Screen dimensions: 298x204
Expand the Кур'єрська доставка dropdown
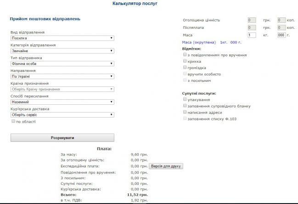coord(62,115)
